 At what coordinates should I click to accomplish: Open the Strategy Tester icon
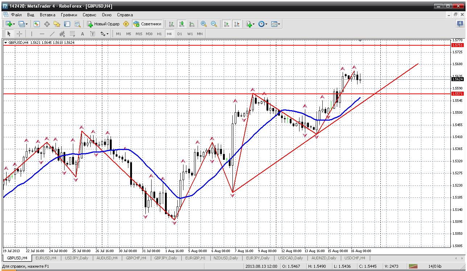(x=77, y=24)
